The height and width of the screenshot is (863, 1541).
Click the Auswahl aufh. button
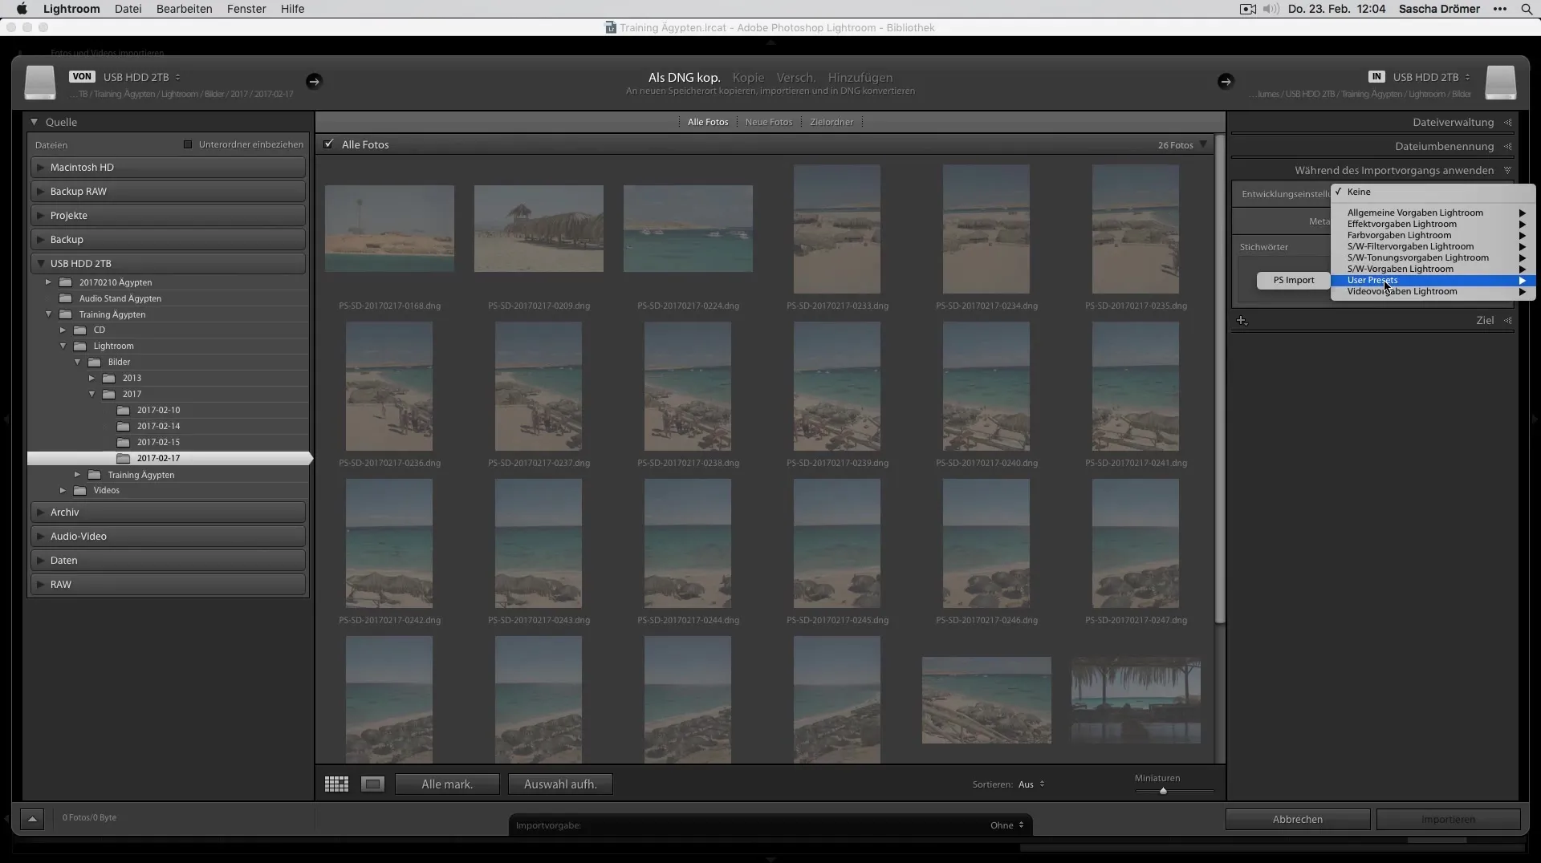[x=560, y=784]
